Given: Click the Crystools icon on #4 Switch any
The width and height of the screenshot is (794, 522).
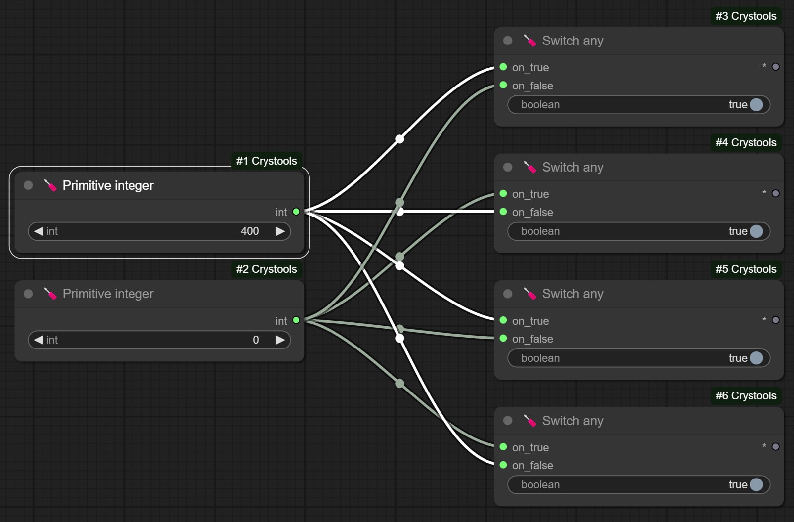Looking at the screenshot, I should [530, 167].
